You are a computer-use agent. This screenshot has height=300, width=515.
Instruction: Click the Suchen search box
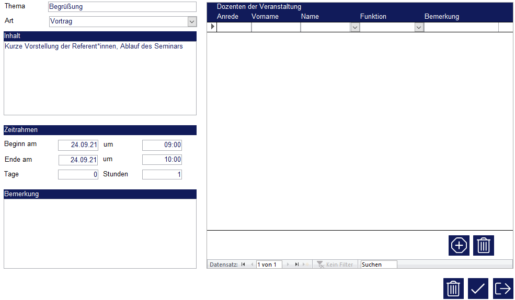tap(379, 265)
